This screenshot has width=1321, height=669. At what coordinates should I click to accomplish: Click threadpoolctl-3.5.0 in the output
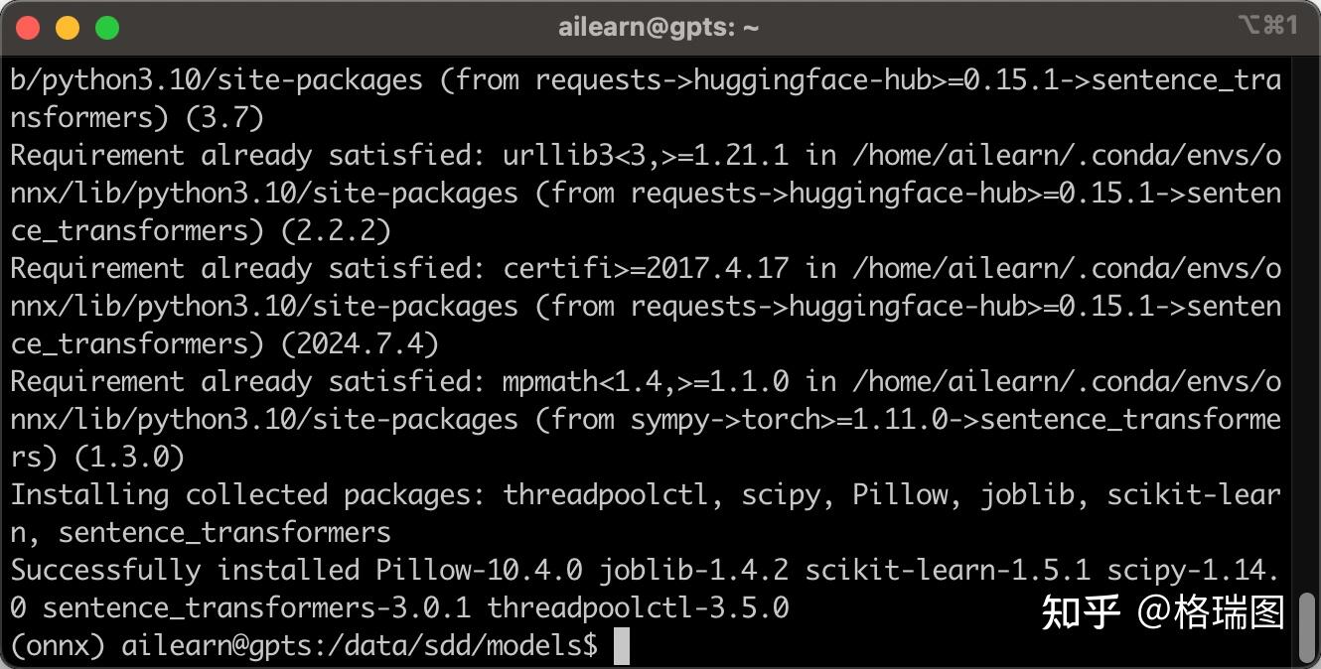click(638, 608)
